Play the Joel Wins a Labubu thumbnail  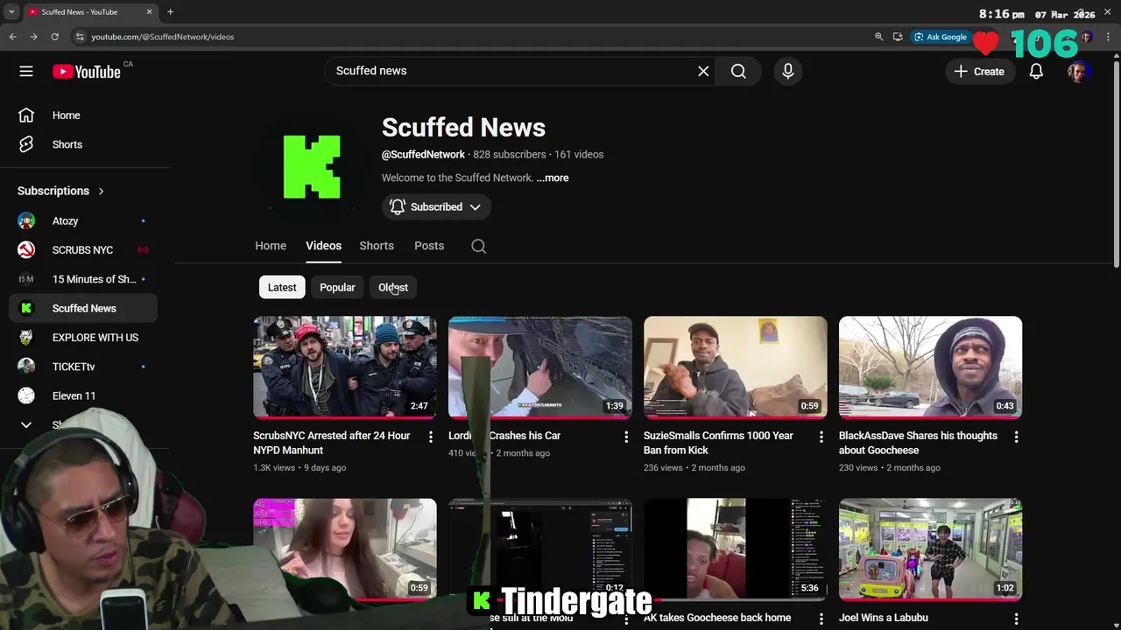tap(931, 549)
